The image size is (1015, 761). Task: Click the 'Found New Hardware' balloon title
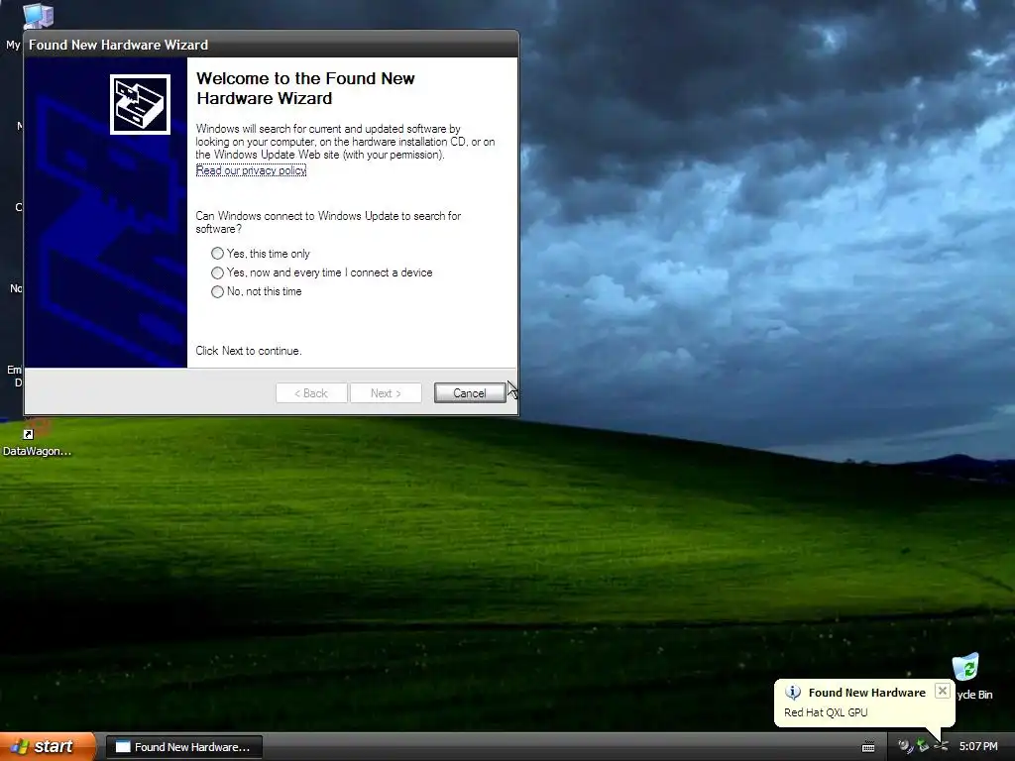[866, 693]
